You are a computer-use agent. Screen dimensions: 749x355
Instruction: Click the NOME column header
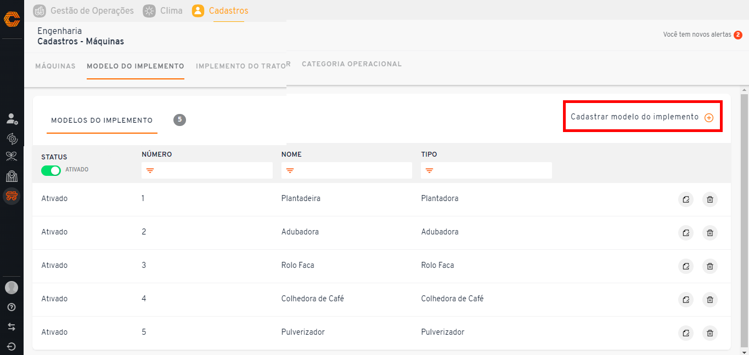coord(291,154)
